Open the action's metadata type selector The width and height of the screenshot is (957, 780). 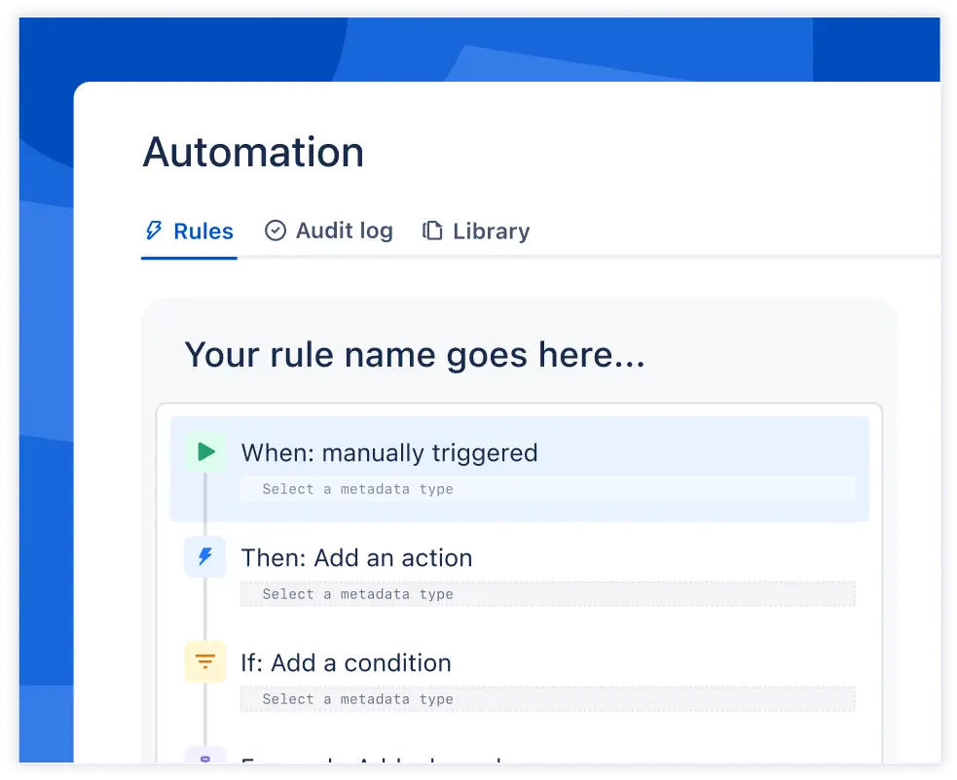coord(547,594)
